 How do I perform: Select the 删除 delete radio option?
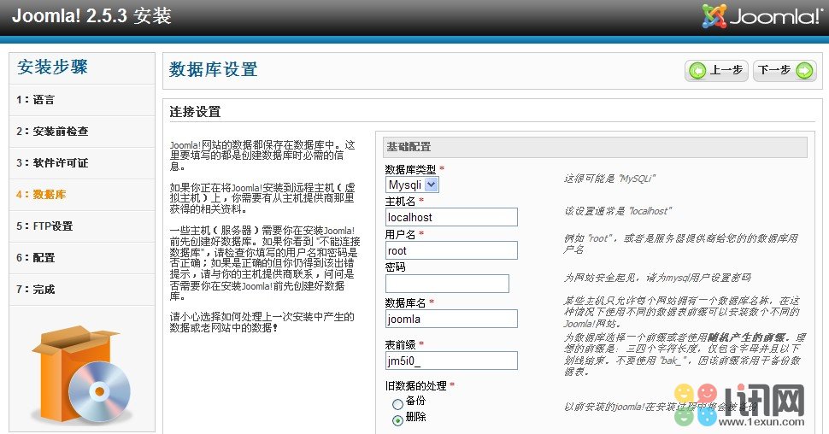[397, 419]
